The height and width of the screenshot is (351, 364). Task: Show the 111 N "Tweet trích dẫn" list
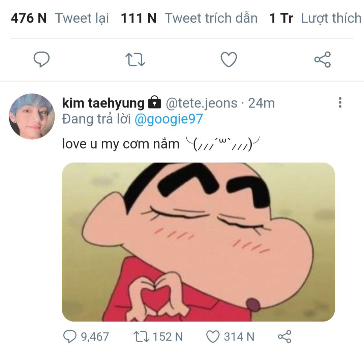tap(189, 18)
